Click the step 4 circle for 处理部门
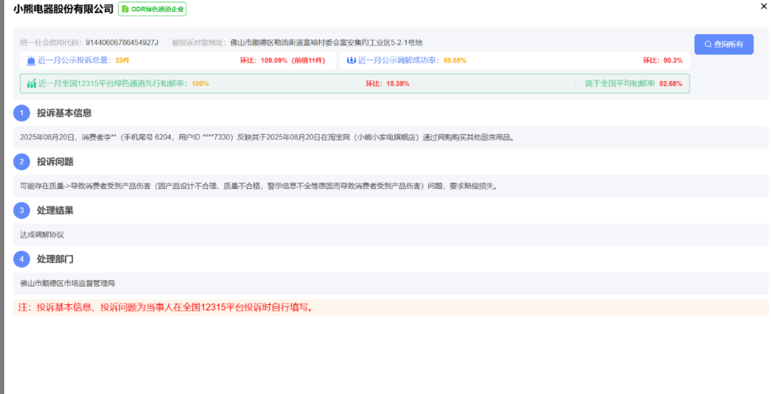 point(21,259)
